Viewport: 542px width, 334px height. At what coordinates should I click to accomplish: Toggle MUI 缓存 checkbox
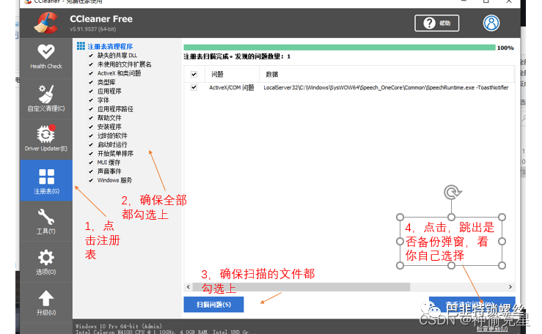pyautogui.click(x=91, y=163)
